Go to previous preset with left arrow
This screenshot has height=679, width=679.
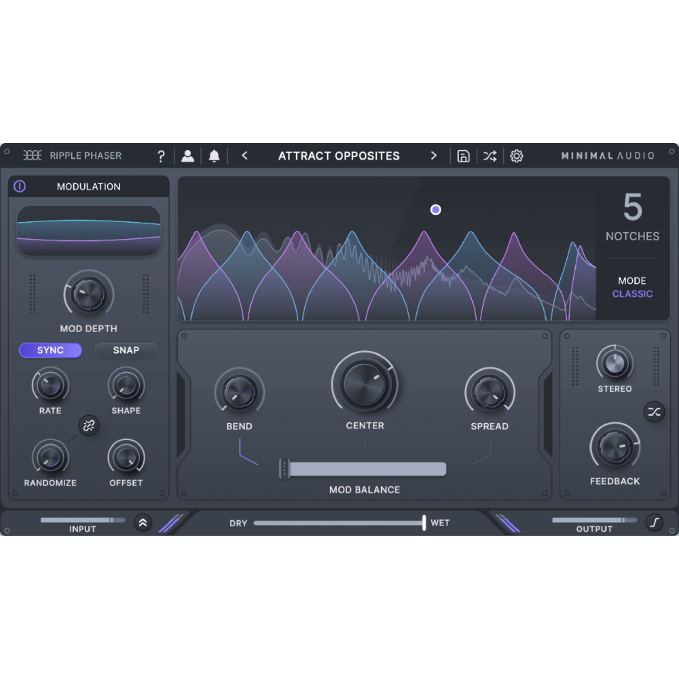pyautogui.click(x=244, y=155)
